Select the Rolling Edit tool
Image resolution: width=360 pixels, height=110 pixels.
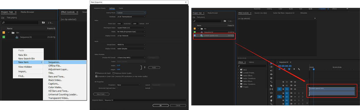click(271, 78)
